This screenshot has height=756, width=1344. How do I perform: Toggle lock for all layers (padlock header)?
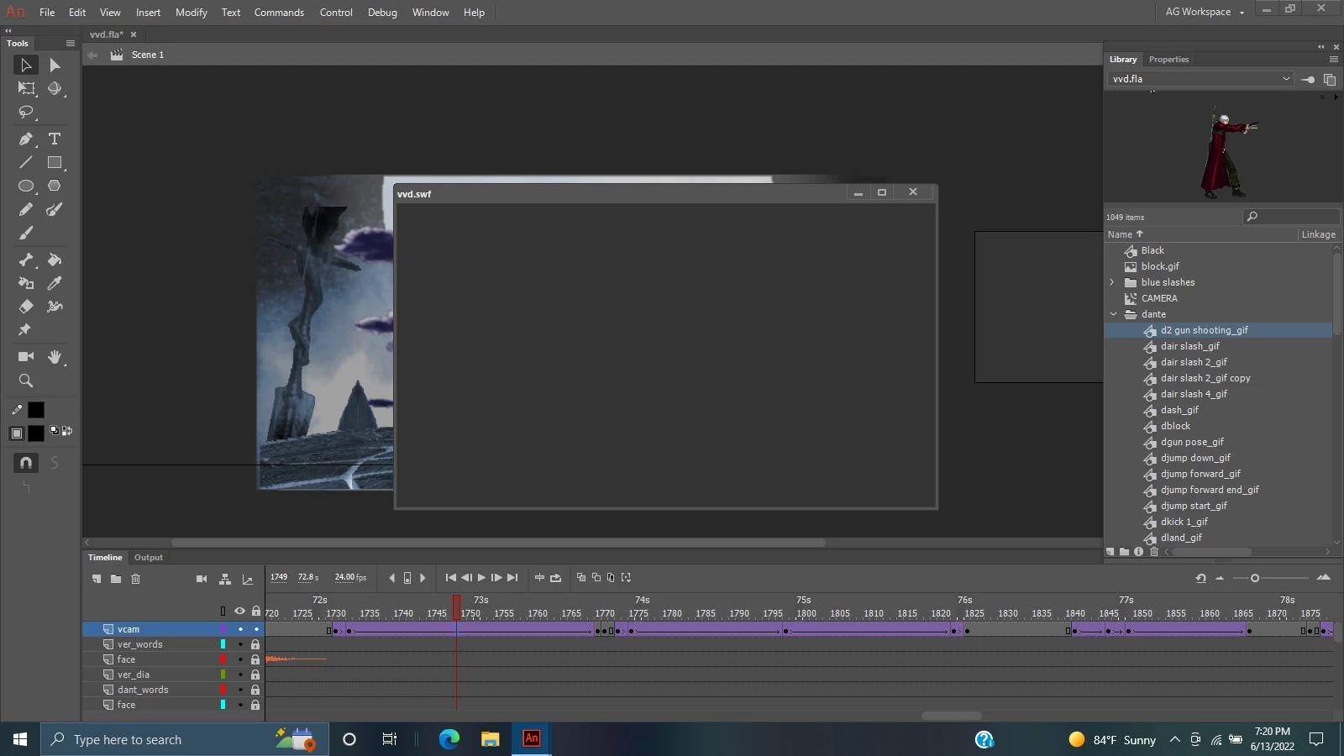[x=256, y=611]
